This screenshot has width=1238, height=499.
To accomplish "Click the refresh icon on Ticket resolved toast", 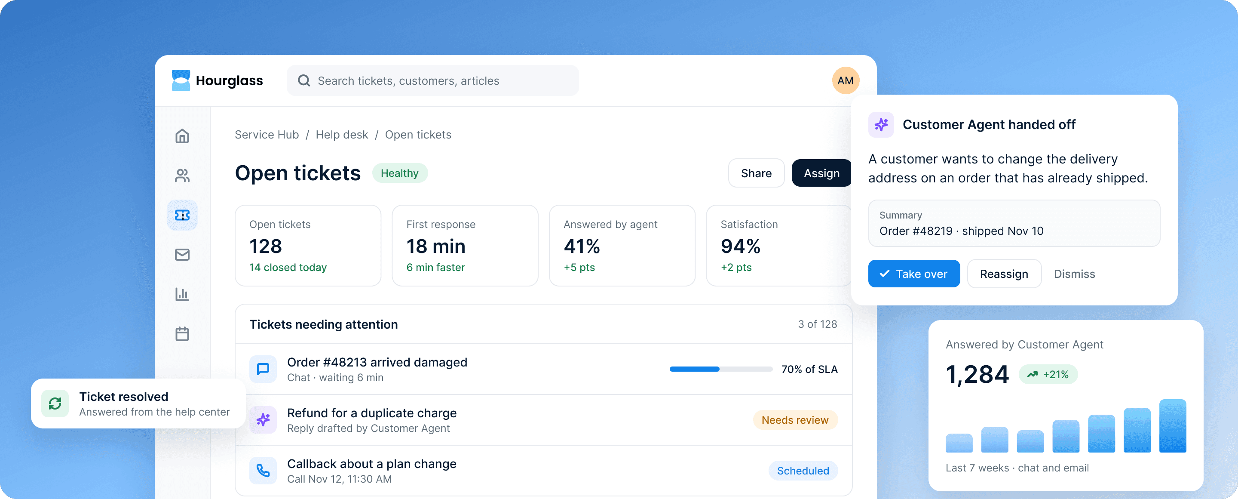I will [55, 404].
